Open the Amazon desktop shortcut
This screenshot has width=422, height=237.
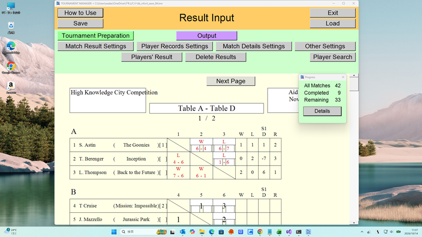pos(11,87)
